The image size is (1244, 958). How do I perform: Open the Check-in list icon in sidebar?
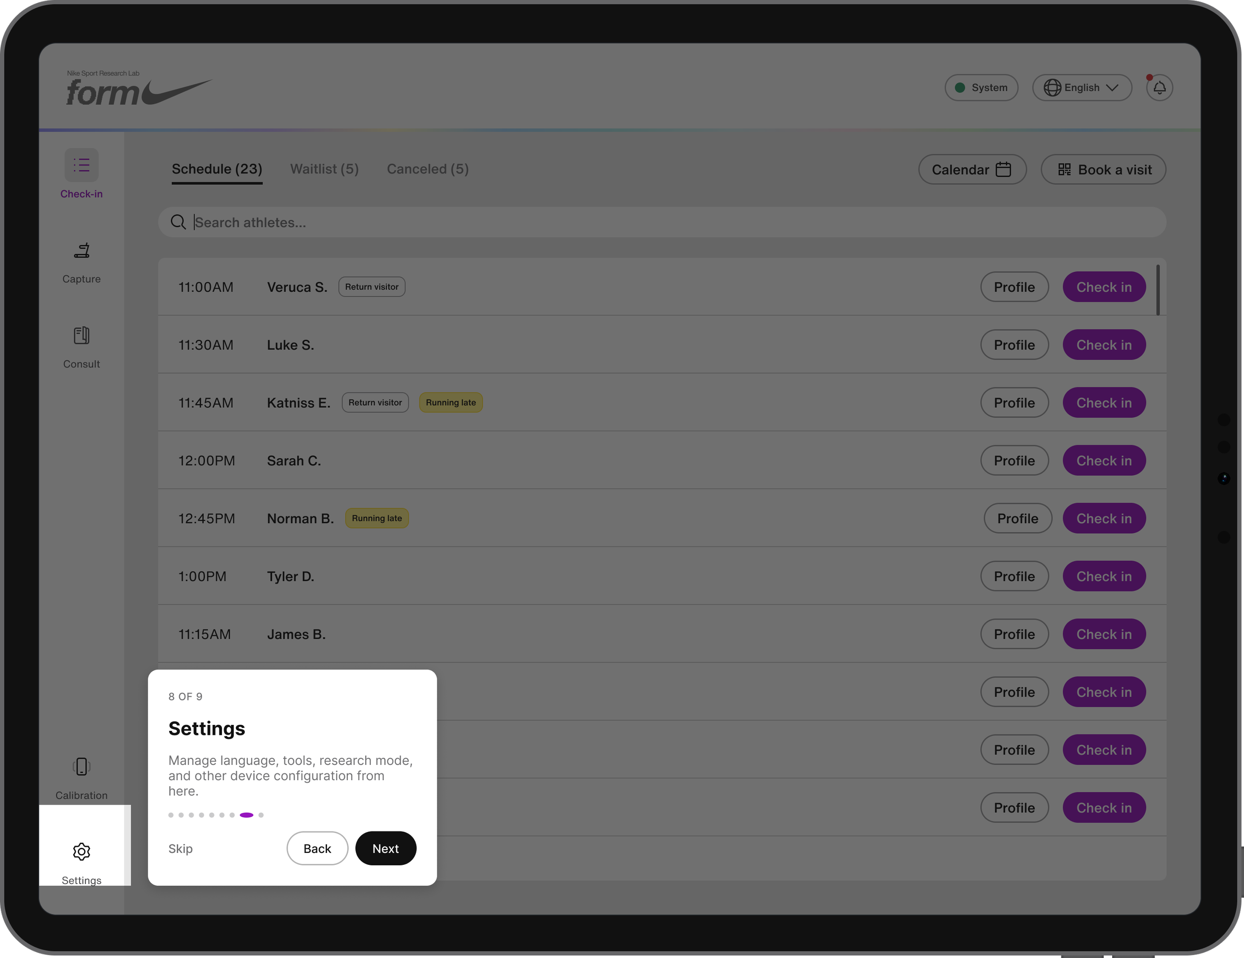(82, 165)
